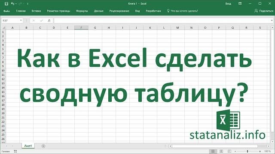Image resolution: width=275 pixels, height=154 pixels.
Task: Open Customize Quick Access Toolbar dropdown
Action: click(x=27, y=4)
